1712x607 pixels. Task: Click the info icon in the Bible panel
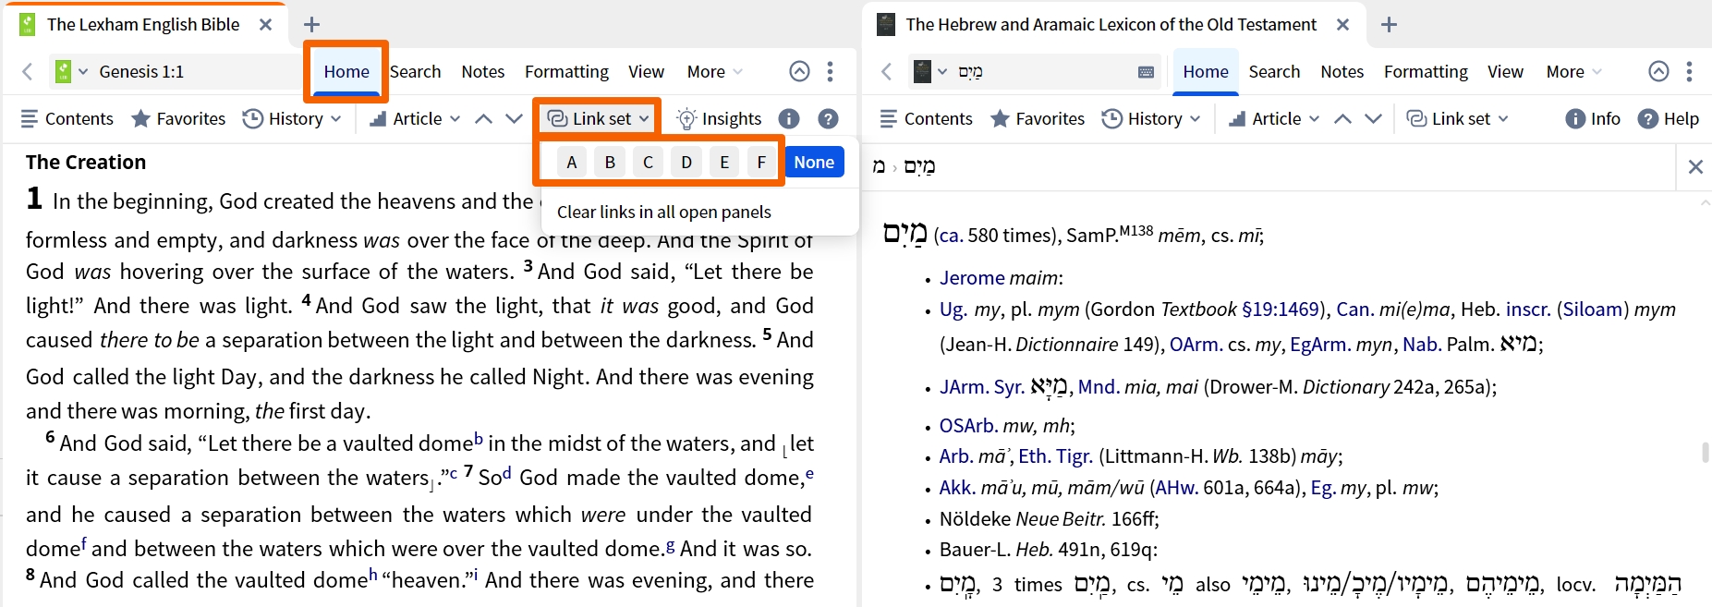click(x=789, y=118)
